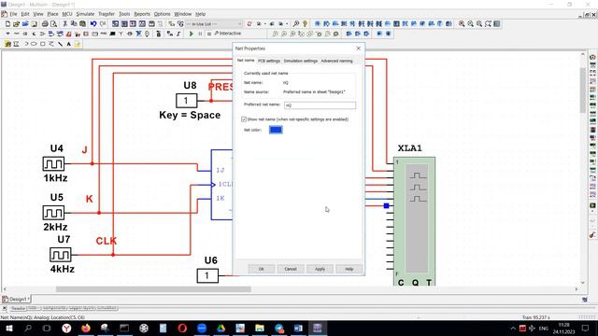
Task: Open print preview
Action: pyautogui.click(x=54, y=23)
